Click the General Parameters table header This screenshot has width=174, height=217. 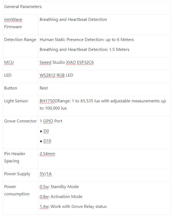click(x=23, y=7)
